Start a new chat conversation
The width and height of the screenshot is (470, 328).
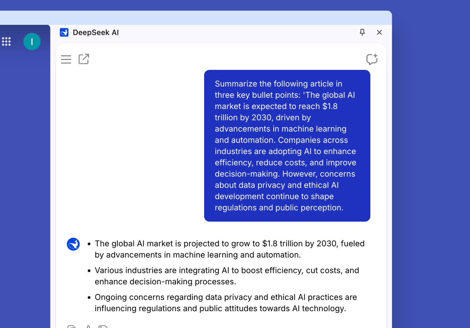pyautogui.click(x=372, y=59)
